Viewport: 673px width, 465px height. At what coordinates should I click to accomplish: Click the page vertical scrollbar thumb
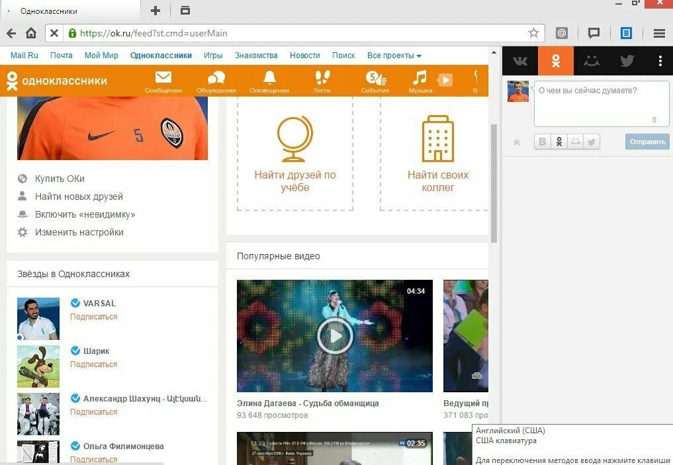tap(494, 183)
